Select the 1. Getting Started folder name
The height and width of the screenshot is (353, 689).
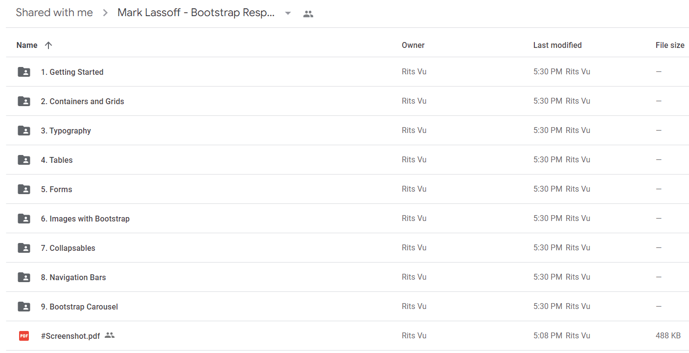[72, 72]
